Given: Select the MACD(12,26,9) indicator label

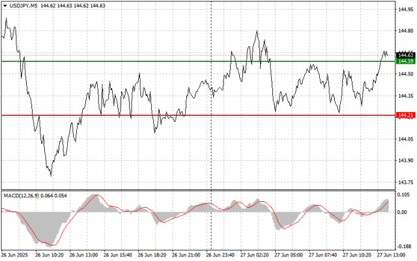Looking at the screenshot, I should [22, 196].
